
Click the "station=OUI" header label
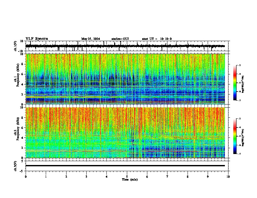tap(120, 39)
